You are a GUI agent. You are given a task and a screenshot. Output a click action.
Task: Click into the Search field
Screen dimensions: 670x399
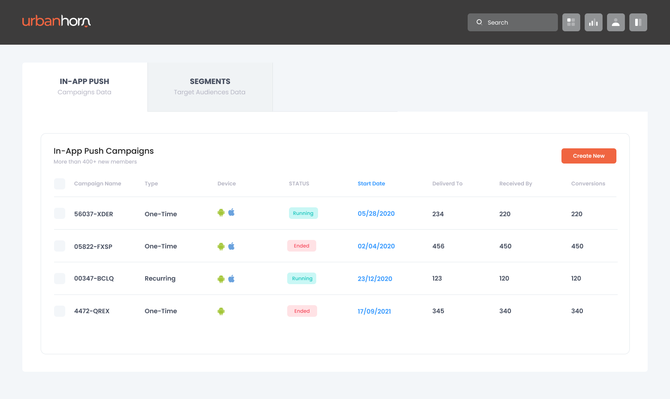518,22
